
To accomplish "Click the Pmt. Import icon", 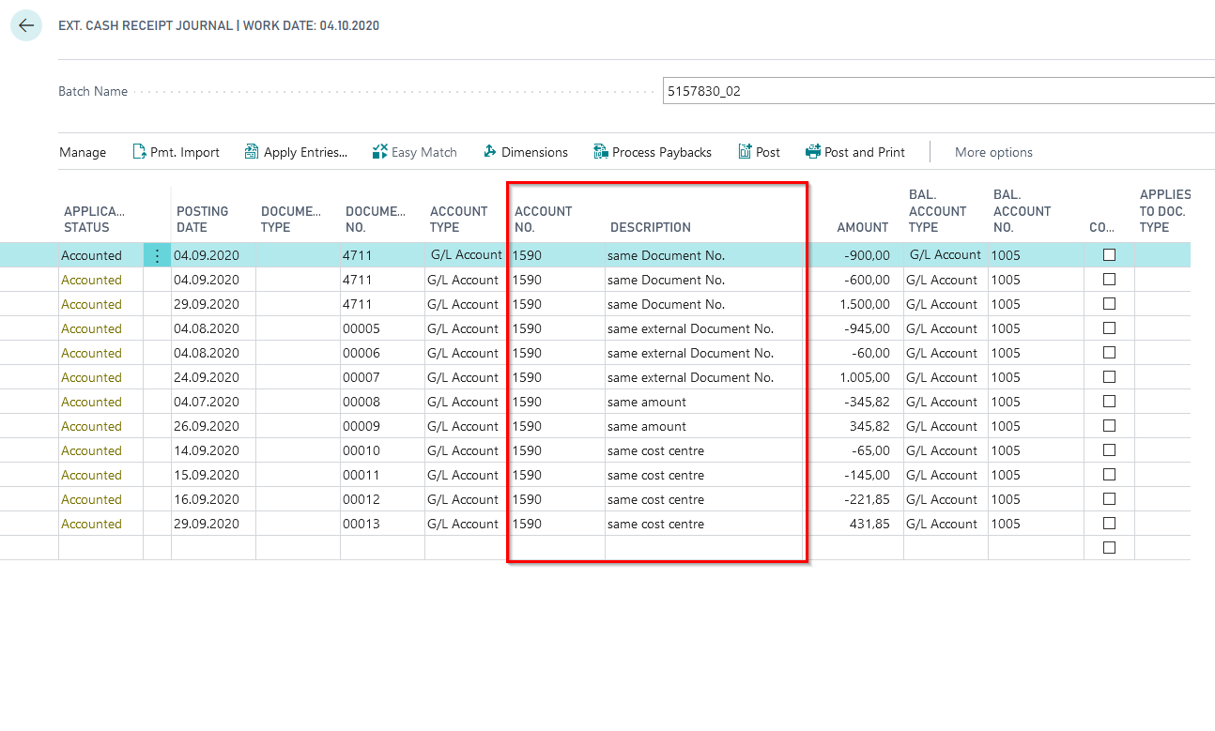I will point(139,152).
